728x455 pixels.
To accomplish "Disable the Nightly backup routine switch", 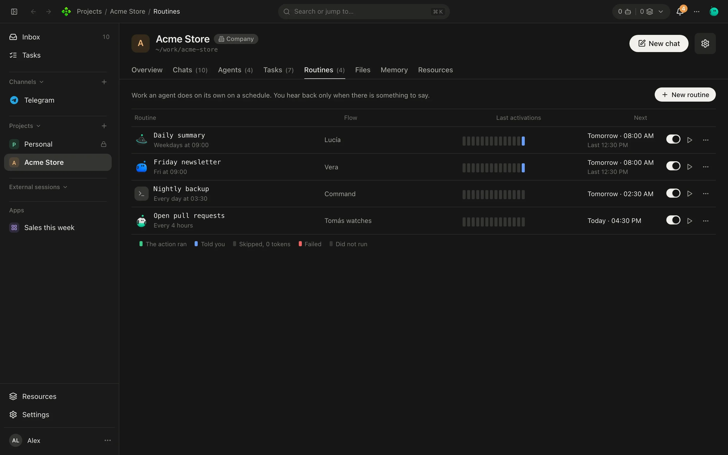I will click(673, 193).
